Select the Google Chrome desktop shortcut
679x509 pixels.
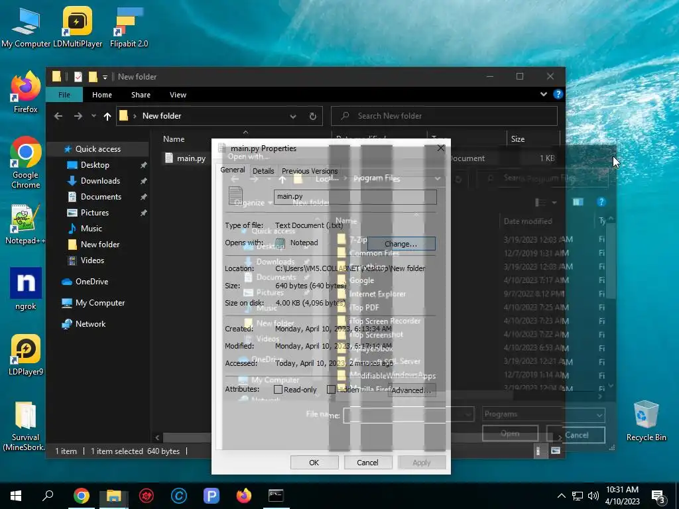pos(26,162)
